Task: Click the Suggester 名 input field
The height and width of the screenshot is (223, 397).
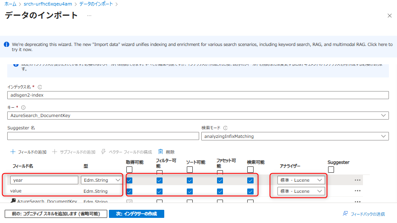Action: click(103, 136)
